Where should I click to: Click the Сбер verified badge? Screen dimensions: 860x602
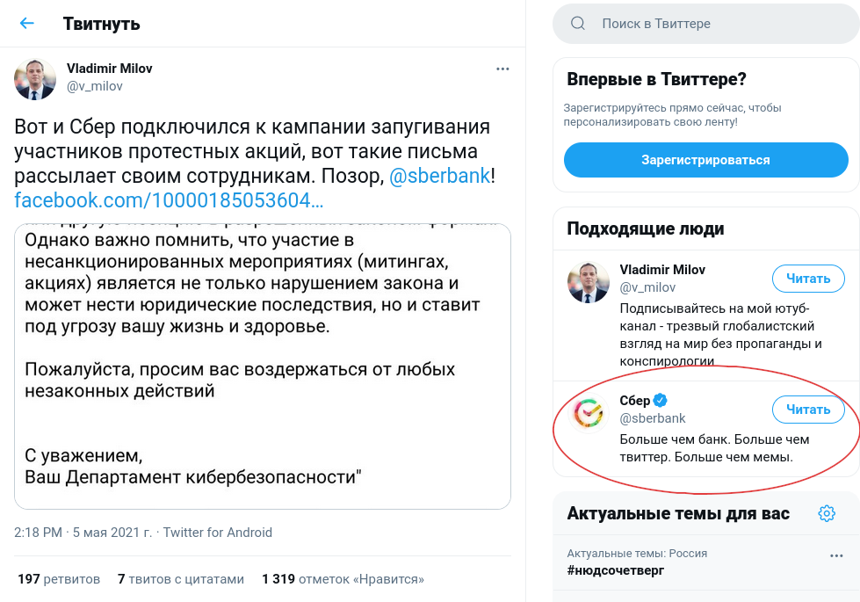(661, 401)
